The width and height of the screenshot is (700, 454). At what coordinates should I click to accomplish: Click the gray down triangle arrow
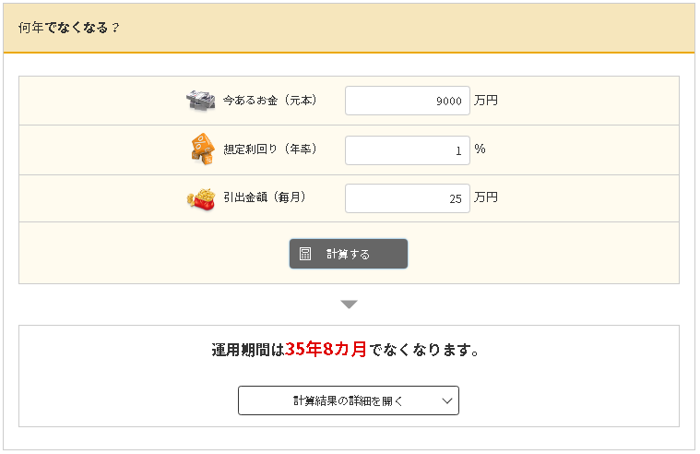[x=349, y=304]
